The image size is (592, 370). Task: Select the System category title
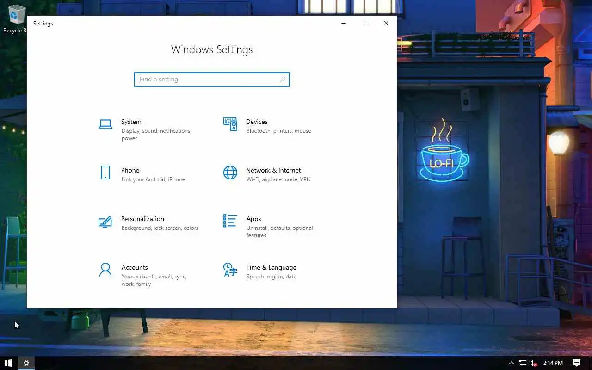[x=131, y=122]
